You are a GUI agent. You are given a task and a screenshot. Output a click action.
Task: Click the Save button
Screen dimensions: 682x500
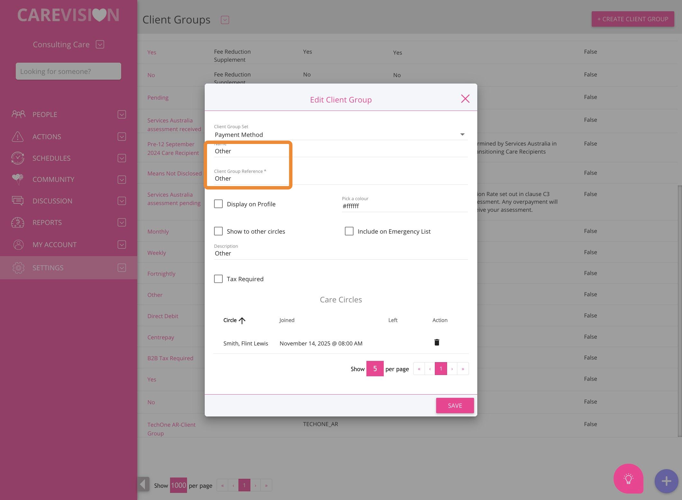click(454, 406)
